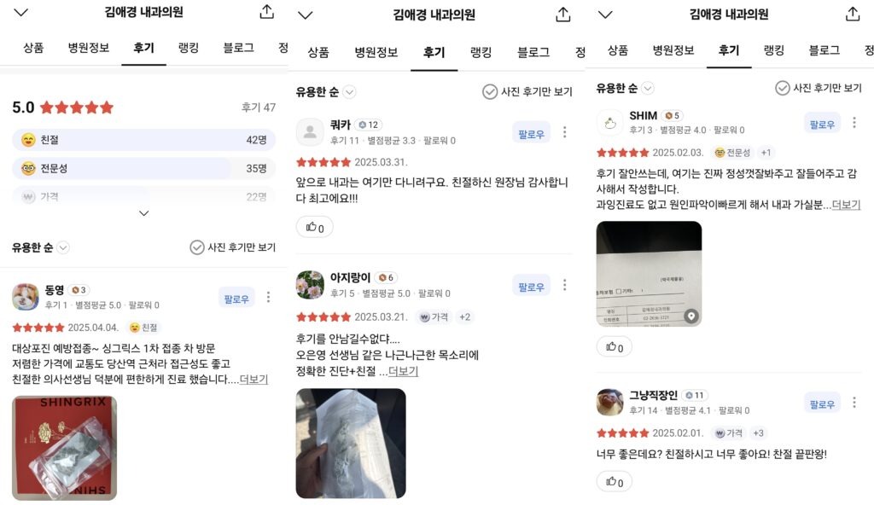Open the SHINGRIX review photo thumbnail
The height and width of the screenshot is (505, 874).
pyautogui.click(x=64, y=448)
